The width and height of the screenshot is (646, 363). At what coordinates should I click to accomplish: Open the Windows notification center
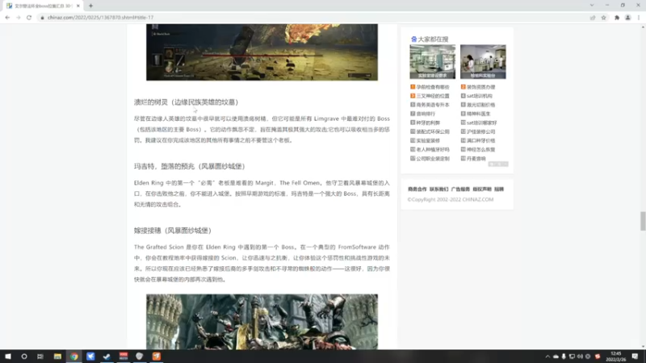(635, 357)
